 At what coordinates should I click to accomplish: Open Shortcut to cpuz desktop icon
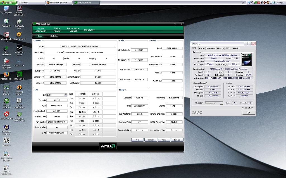coord(19,24)
